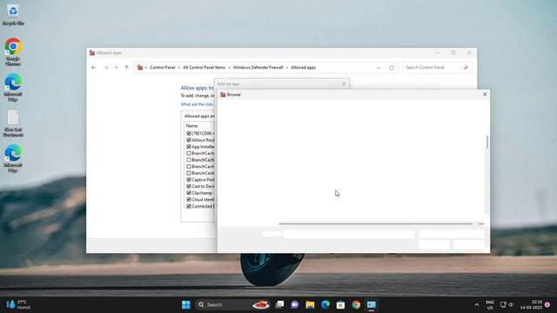557x313 pixels.
Task: Click the firewall icon in the address bar
Action: 140,68
